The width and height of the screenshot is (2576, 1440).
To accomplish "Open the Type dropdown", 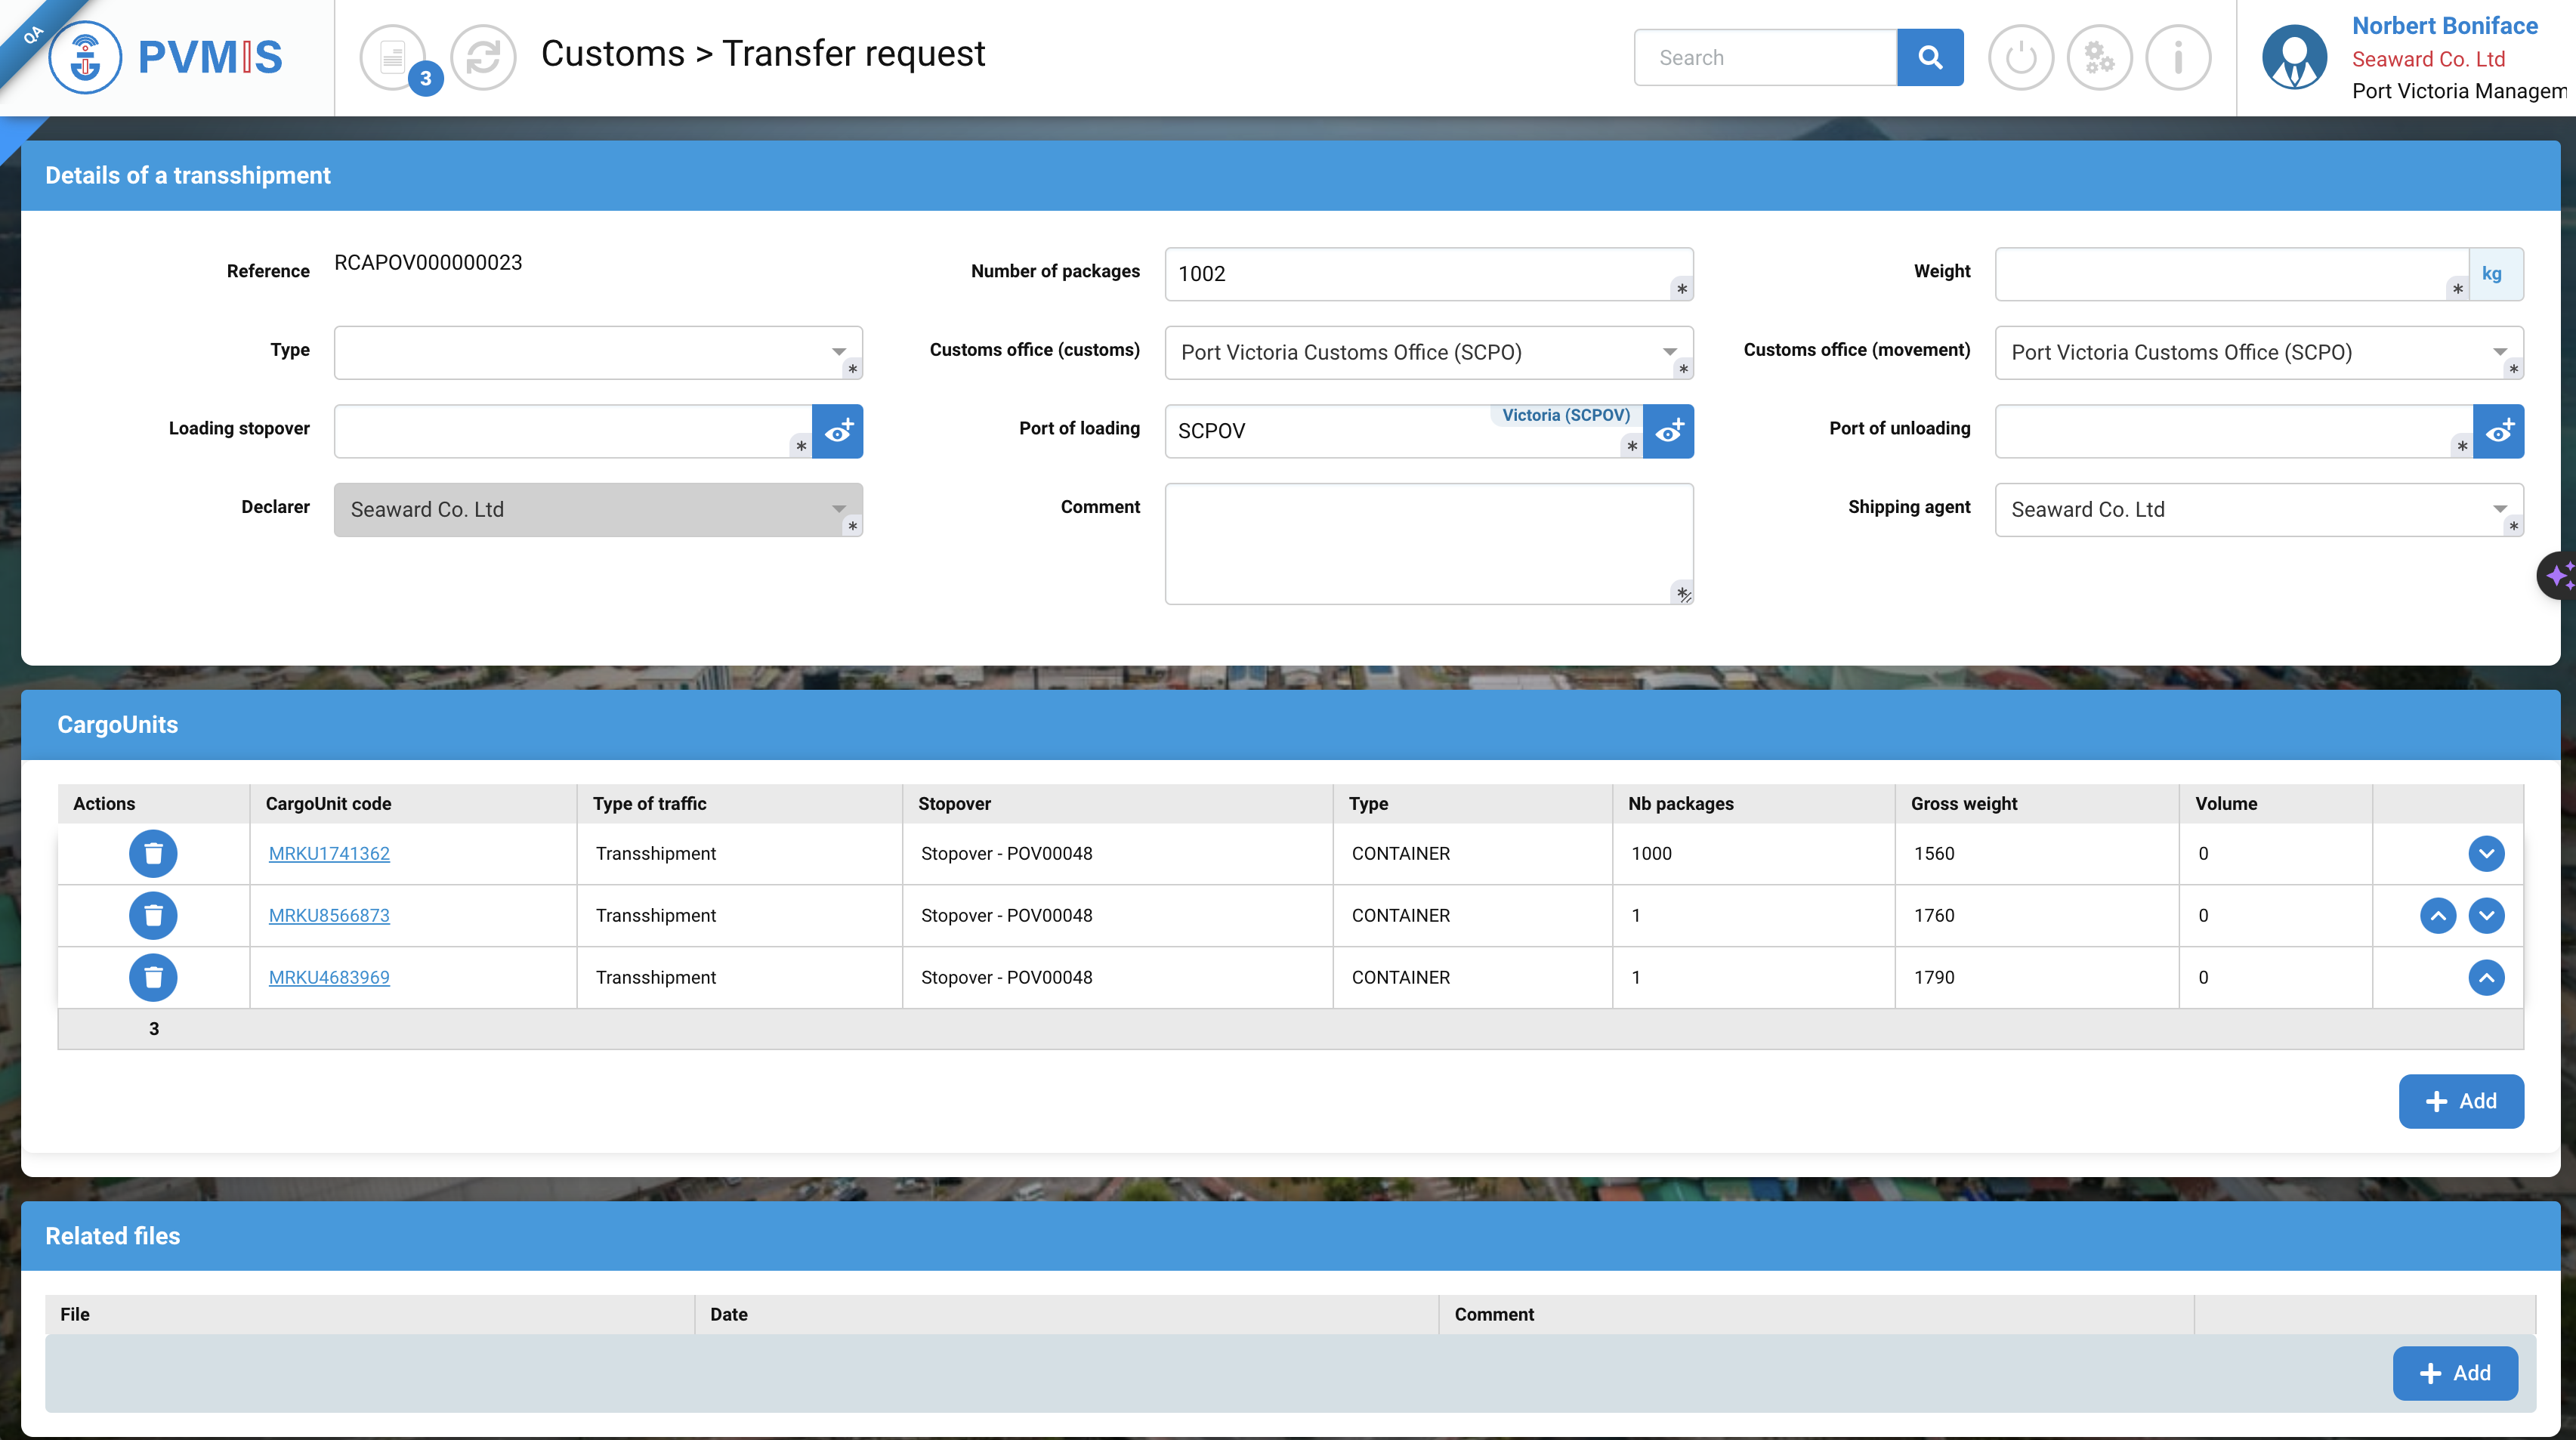I will [597, 352].
